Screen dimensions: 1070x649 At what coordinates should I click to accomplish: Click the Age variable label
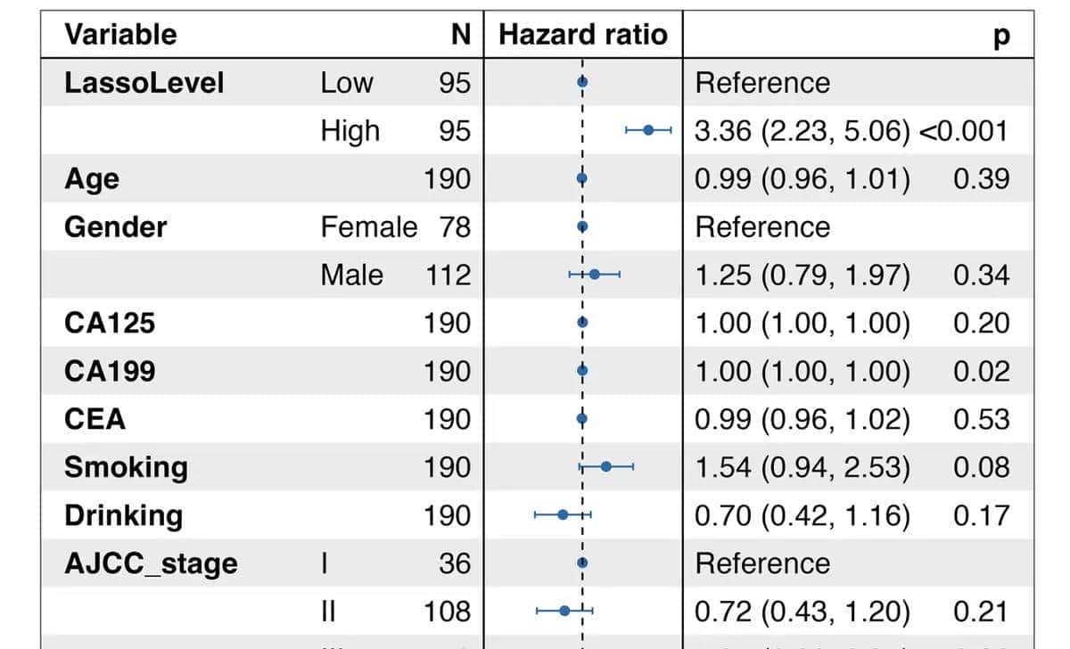(92, 179)
